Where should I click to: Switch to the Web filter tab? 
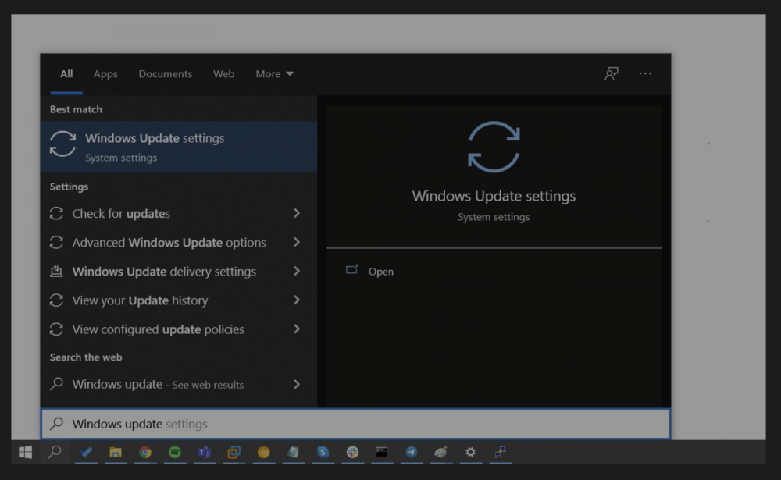(223, 74)
